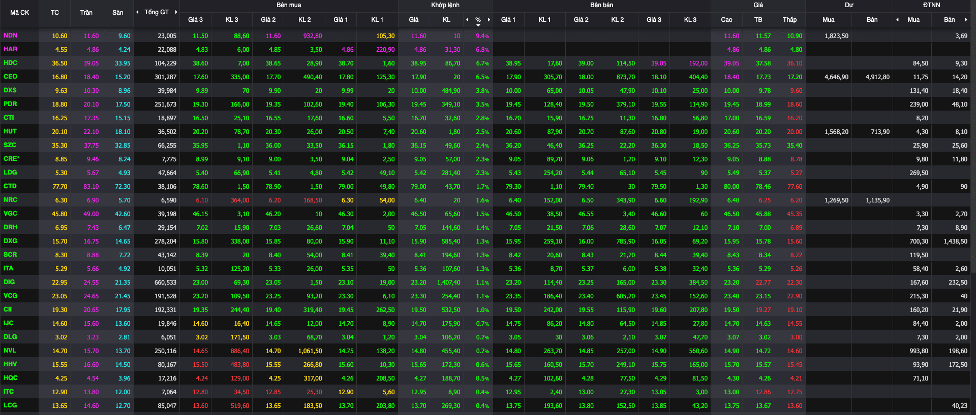Open the LCG stock symbol
The image size is (976, 415).
(10, 405)
